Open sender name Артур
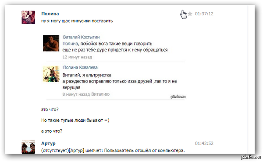This screenshot has height=162, width=263. pyautogui.click(x=48, y=144)
